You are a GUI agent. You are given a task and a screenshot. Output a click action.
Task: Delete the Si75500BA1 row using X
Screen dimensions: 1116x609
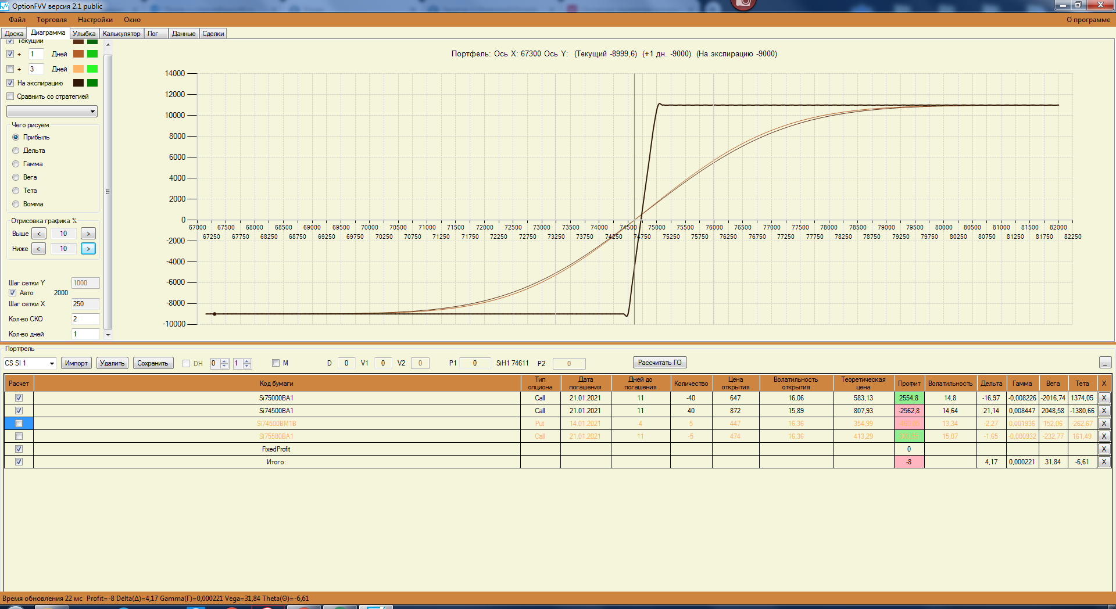pos(1104,436)
